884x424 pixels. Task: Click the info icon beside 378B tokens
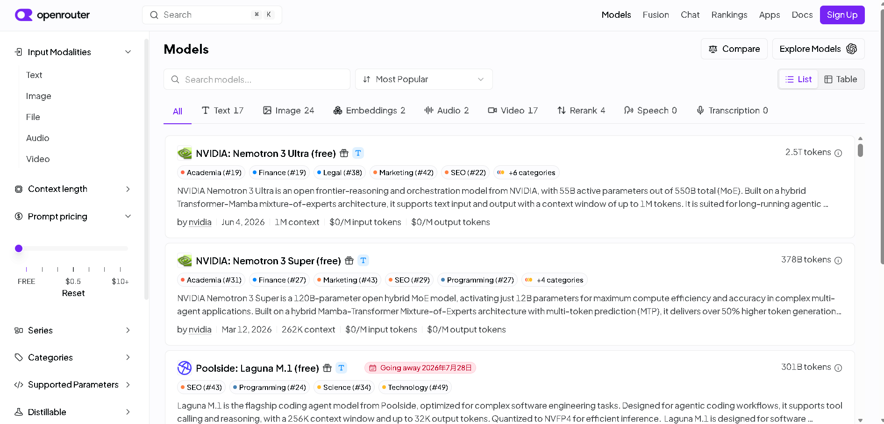tap(838, 261)
